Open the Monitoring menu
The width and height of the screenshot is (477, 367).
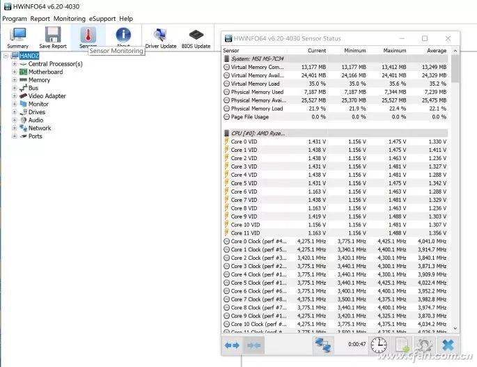[x=70, y=19]
